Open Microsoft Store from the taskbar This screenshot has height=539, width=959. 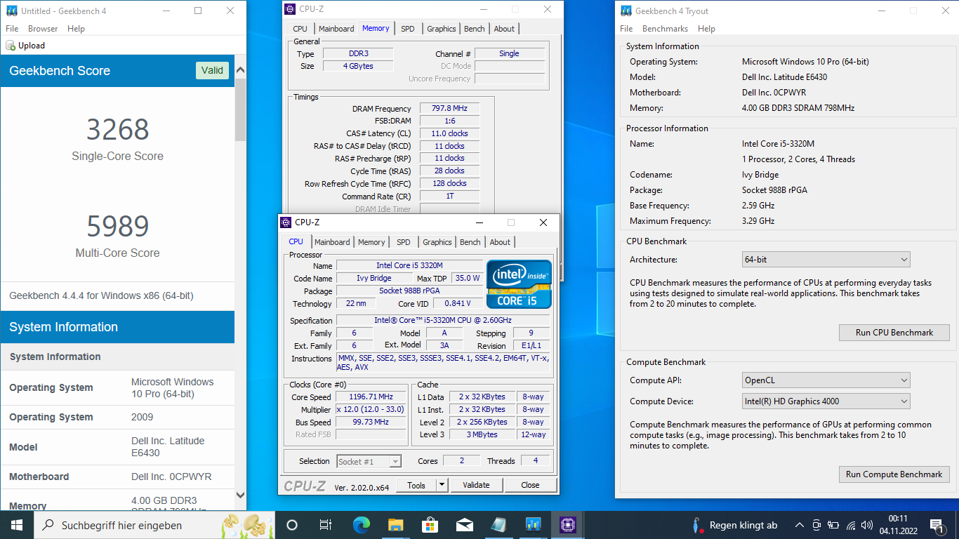pyautogui.click(x=430, y=524)
